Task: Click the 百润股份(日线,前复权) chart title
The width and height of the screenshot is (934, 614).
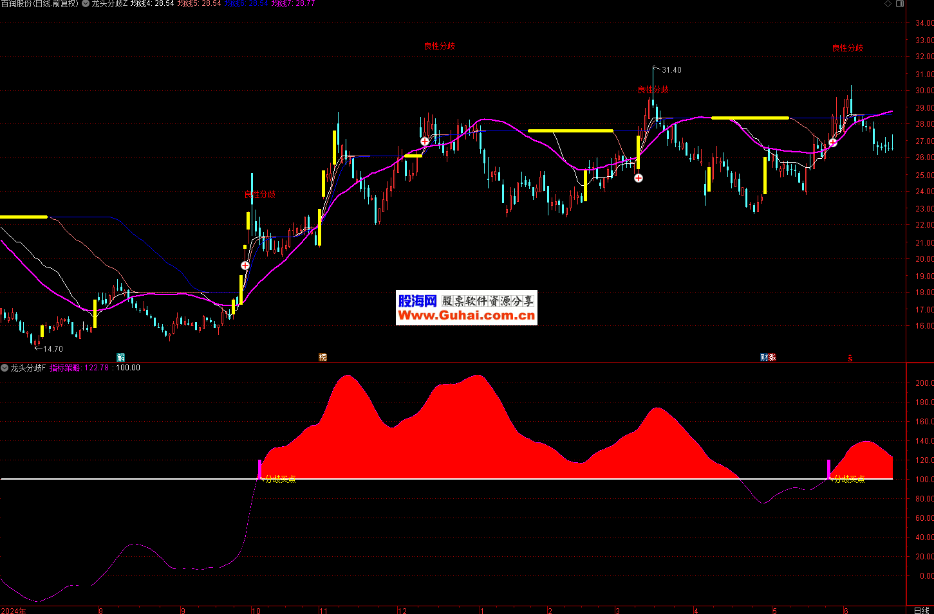Action: 39,4
